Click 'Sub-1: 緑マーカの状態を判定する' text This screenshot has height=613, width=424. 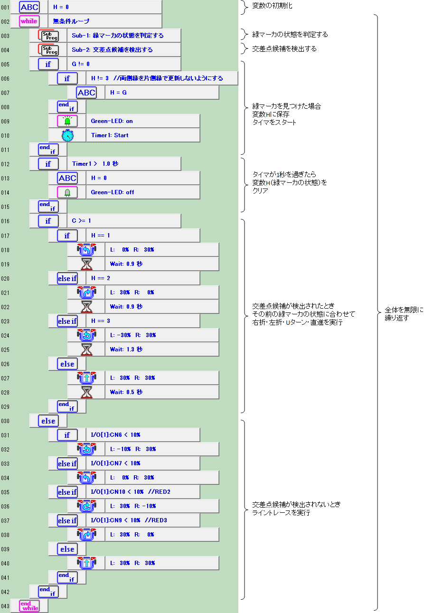pos(118,36)
